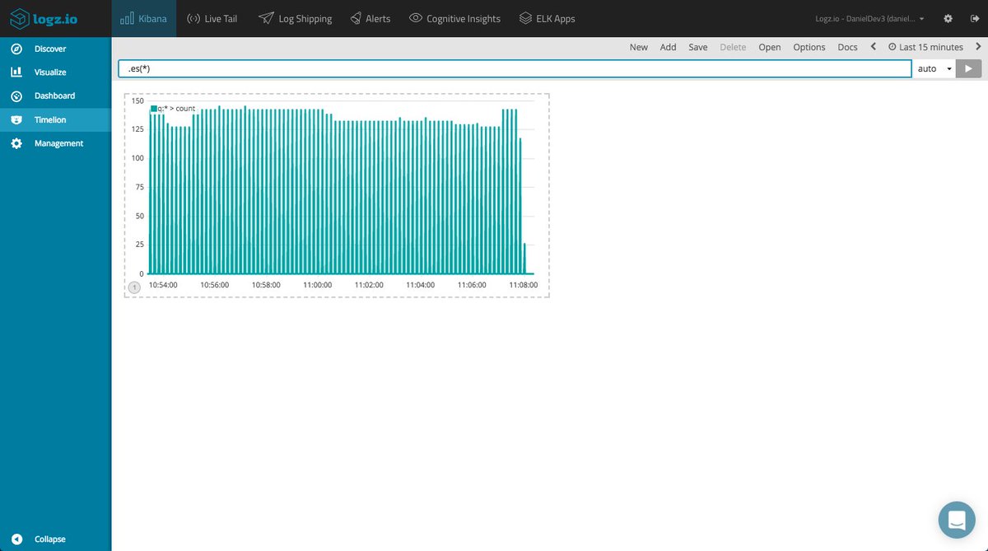
Task: Open the ELK Apps tab
Action: [x=548, y=18]
